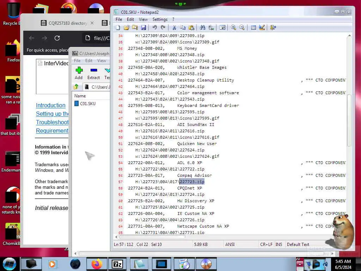
Task: Open the Setting up link
Action: (x=52, y=114)
